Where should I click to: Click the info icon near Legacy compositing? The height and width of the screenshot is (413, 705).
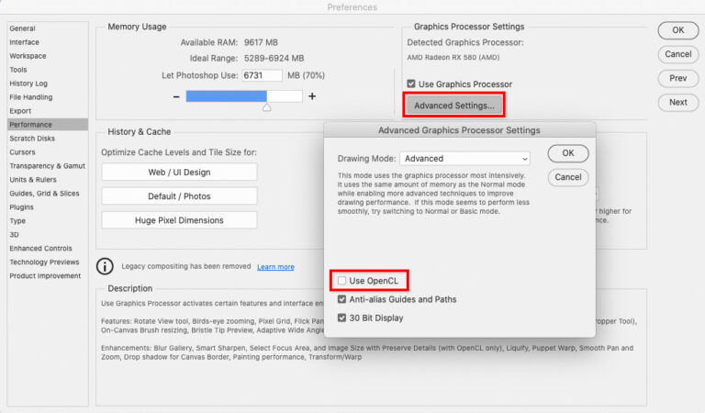pyautogui.click(x=106, y=266)
